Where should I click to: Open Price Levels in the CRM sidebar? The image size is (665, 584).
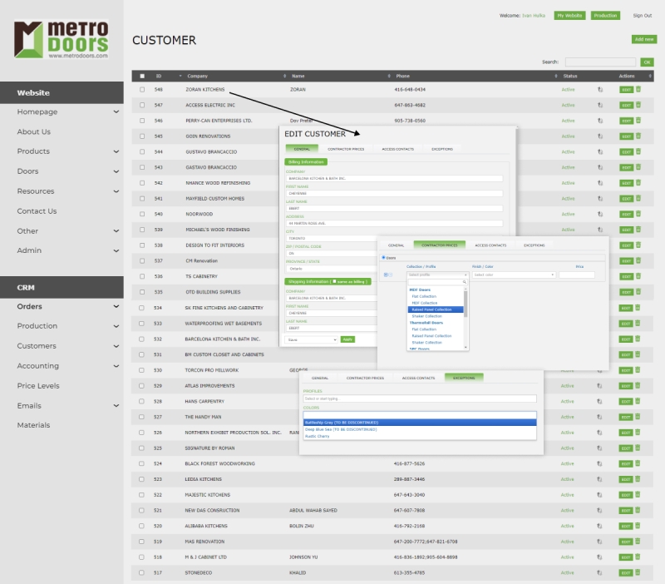point(38,386)
